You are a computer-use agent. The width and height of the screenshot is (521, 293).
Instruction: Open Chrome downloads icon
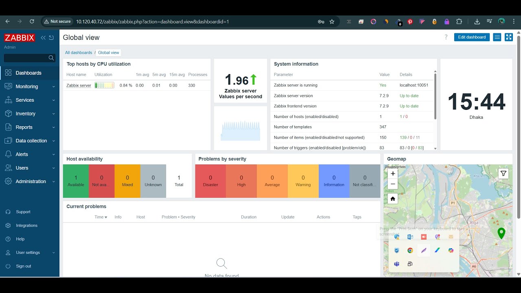477,22
